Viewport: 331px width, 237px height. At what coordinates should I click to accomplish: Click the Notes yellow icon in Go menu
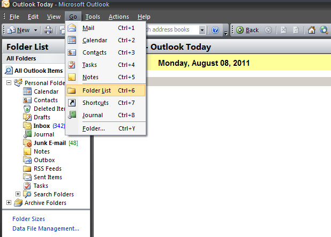tap(72, 77)
